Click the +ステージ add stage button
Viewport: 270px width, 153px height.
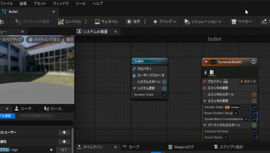tap(248, 81)
